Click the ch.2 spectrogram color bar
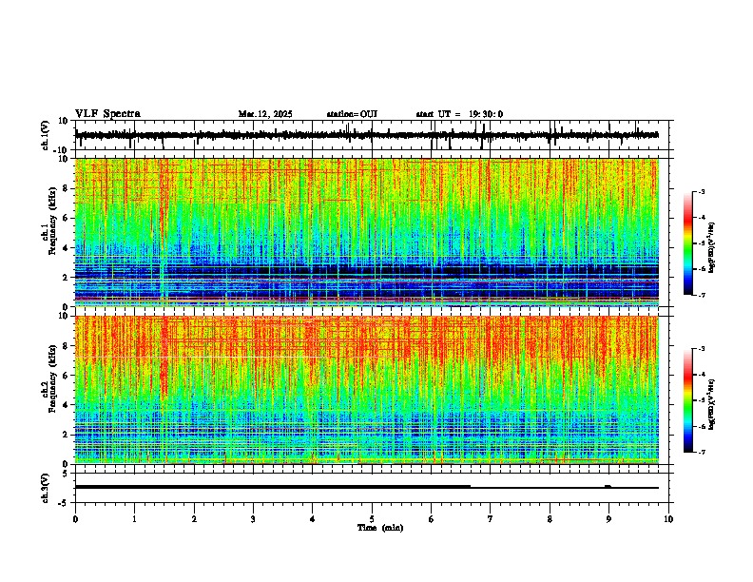 tap(688, 400)
